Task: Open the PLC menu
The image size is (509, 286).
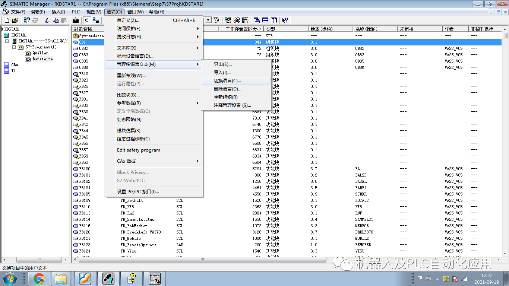Action: click(x=76, y=12)
